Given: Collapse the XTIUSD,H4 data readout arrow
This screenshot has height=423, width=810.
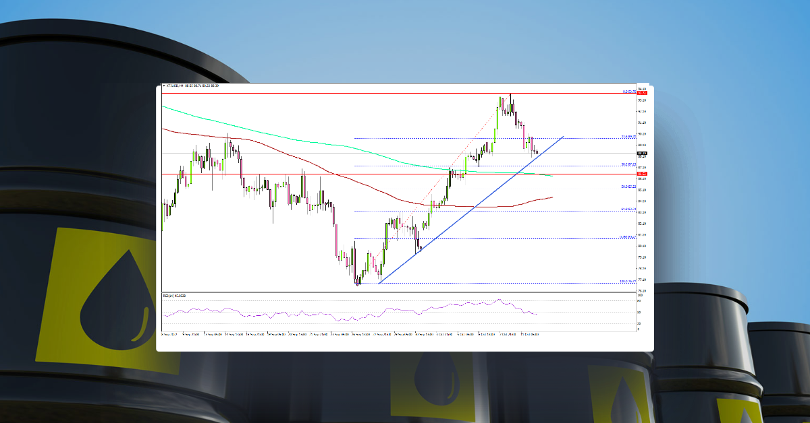Looking at the screenshot, I should coord(164,86).
